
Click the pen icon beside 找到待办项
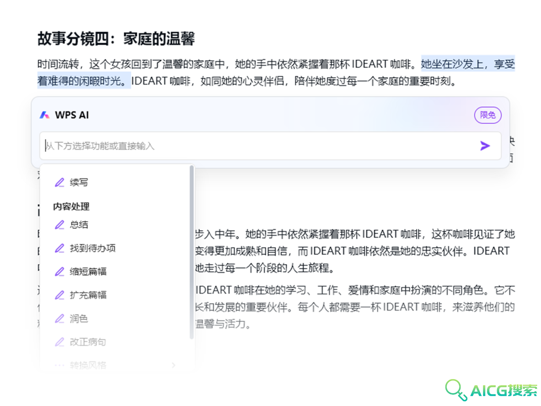59,248
